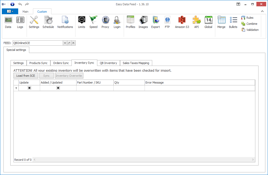Switch to the inner Settings tab
This screenshot has width=268, height=175.
point(18,63)
